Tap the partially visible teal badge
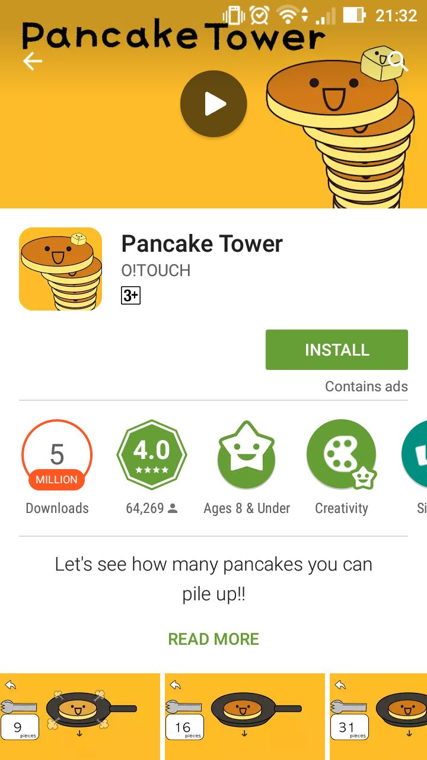 tap(415, 455)
